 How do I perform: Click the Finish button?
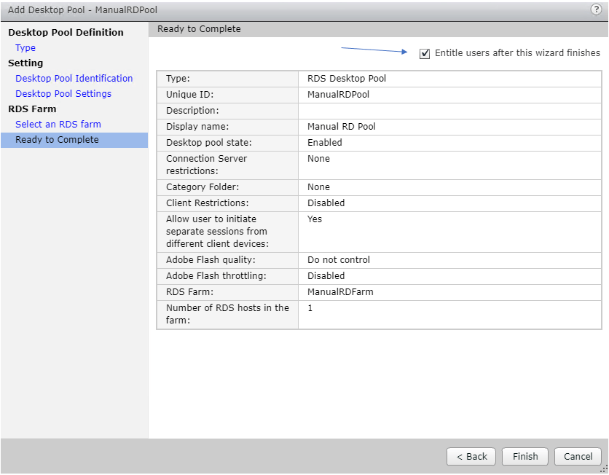(525, 456)
